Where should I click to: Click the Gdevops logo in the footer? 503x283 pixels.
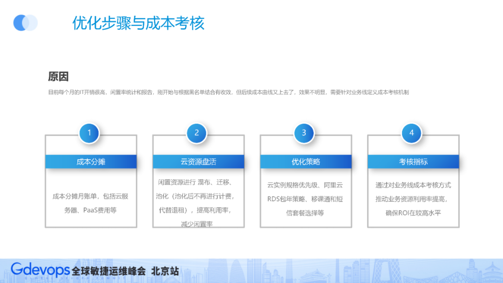pyautogui.click(x=41, y=270)
